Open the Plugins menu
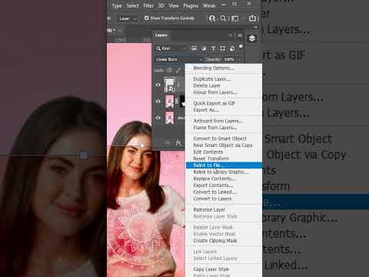 pos(191,6)
